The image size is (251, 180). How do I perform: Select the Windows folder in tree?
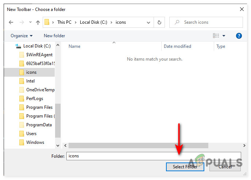[x=35, y=142]
